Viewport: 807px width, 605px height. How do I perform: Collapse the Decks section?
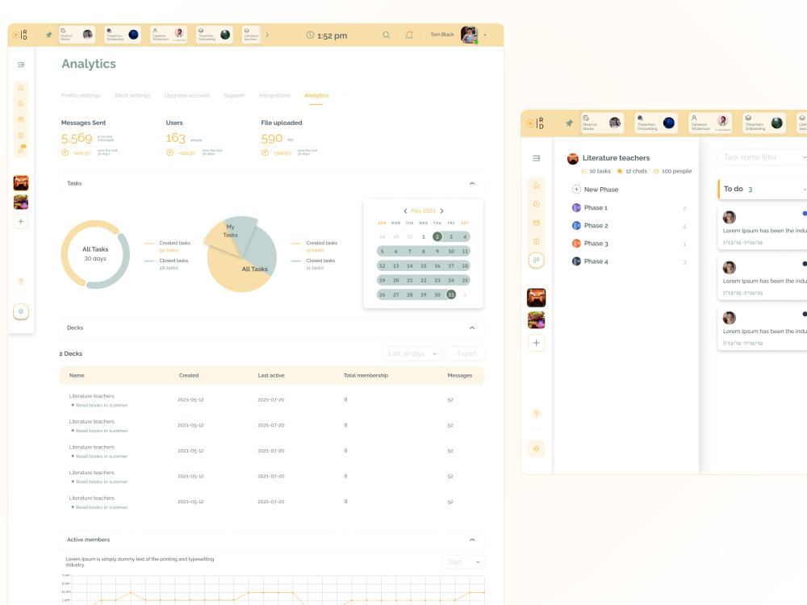[472, 328]
